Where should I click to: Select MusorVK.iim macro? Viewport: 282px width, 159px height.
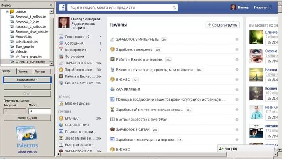click(x=23, y=37)
